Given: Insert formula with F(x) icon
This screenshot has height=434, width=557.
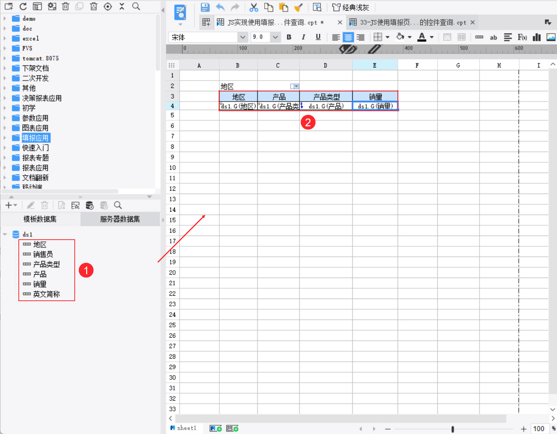Looking at the screenshot, I should click(522, 37).
